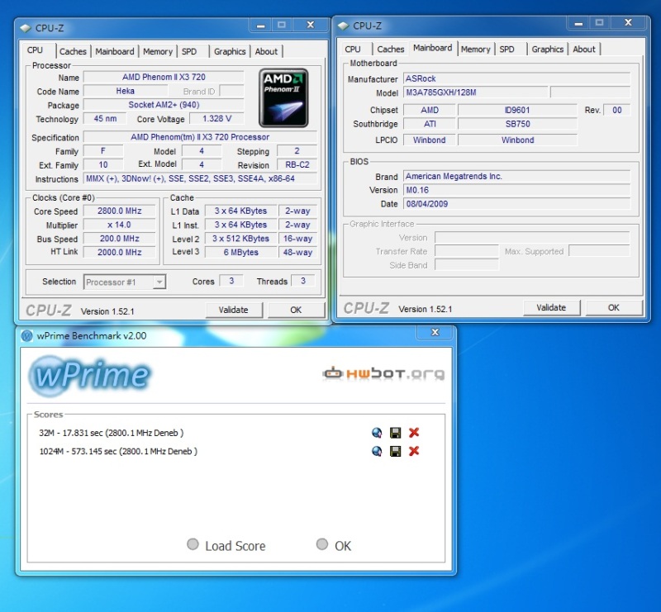This screenshot has width=661, height=612.
Task: Open Mainboard tab in the processor CPU-Z window
Action: 115,51
